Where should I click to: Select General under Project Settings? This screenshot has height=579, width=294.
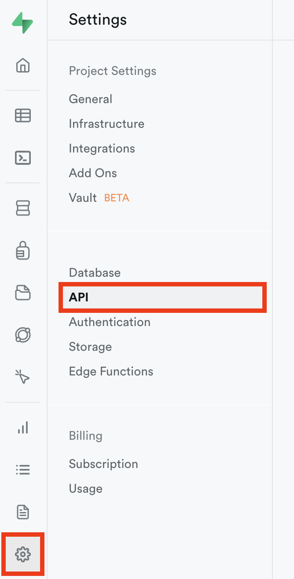91,99
